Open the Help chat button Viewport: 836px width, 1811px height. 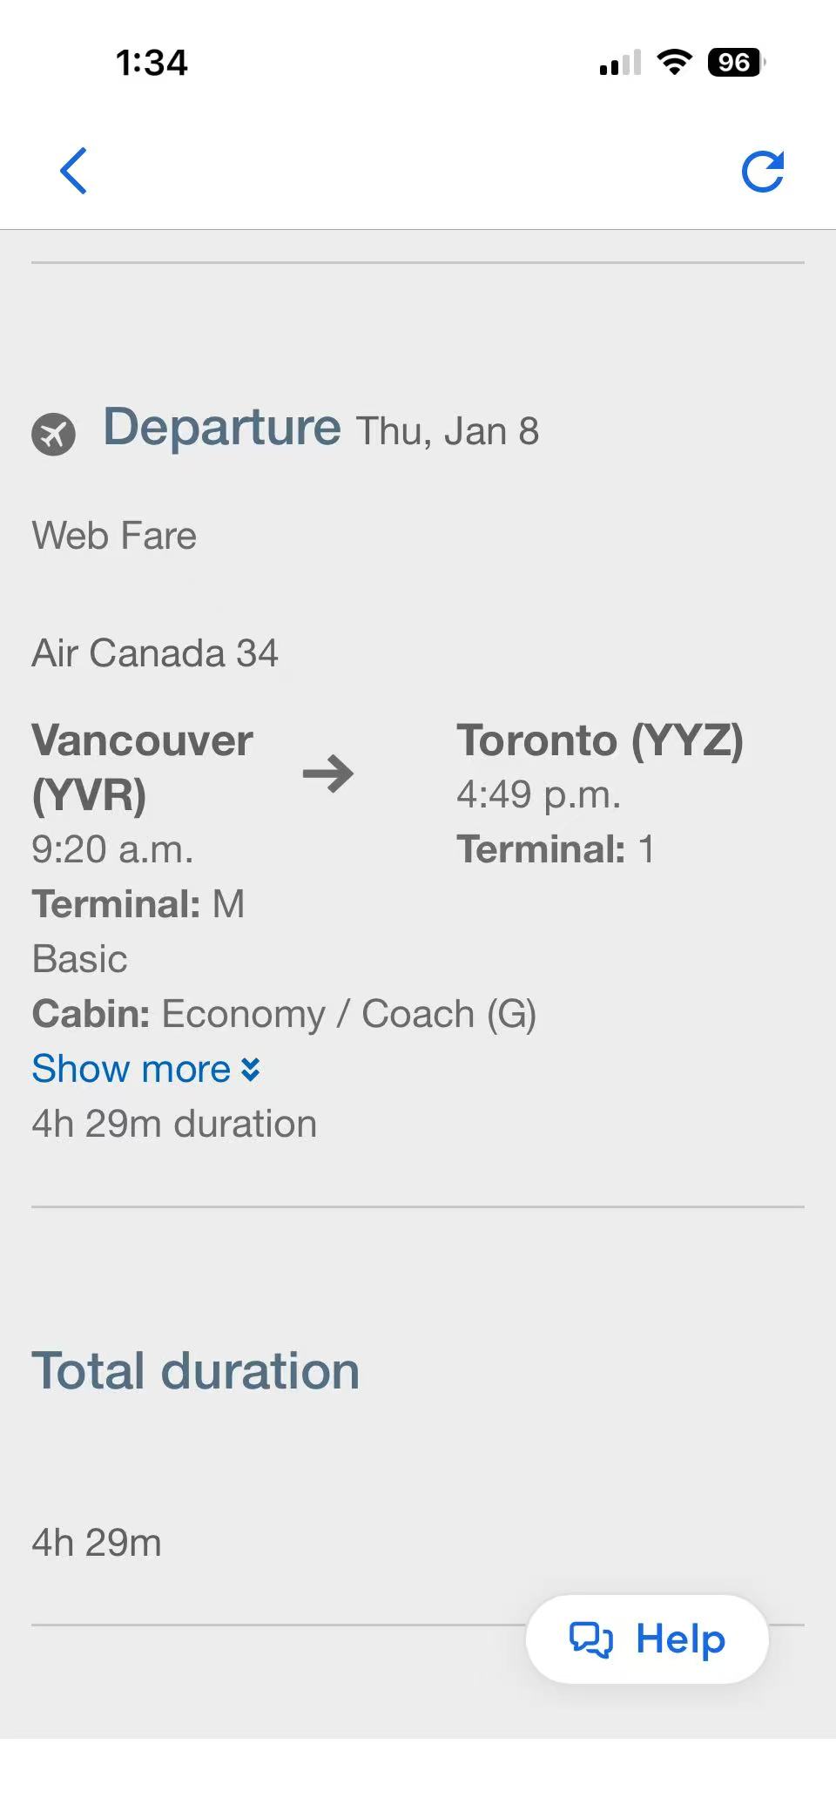647,1639
